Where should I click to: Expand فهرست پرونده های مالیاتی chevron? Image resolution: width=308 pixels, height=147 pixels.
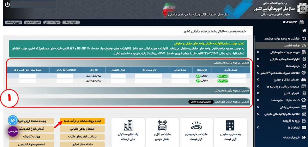[257, 52]
